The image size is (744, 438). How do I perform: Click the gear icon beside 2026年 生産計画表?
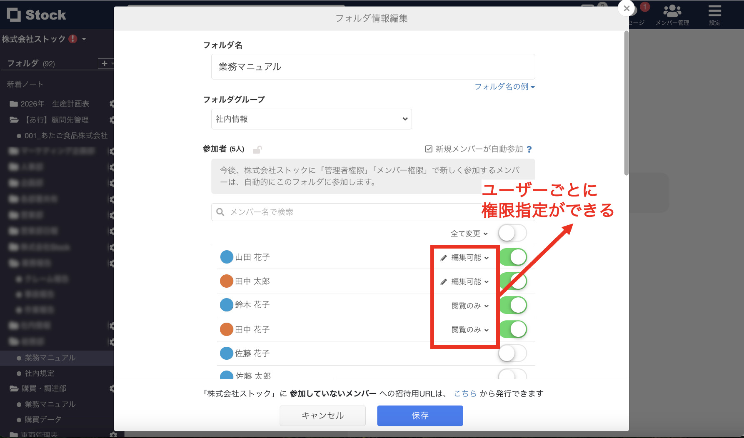click(x=112, y=104)
